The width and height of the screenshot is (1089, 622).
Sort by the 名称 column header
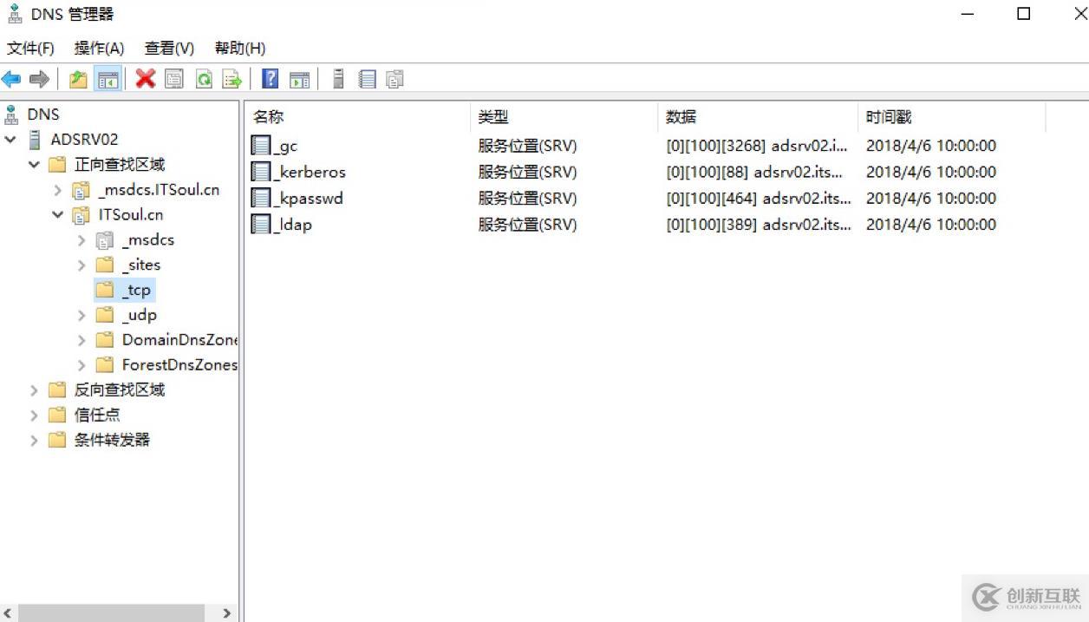tap(358, 117)
